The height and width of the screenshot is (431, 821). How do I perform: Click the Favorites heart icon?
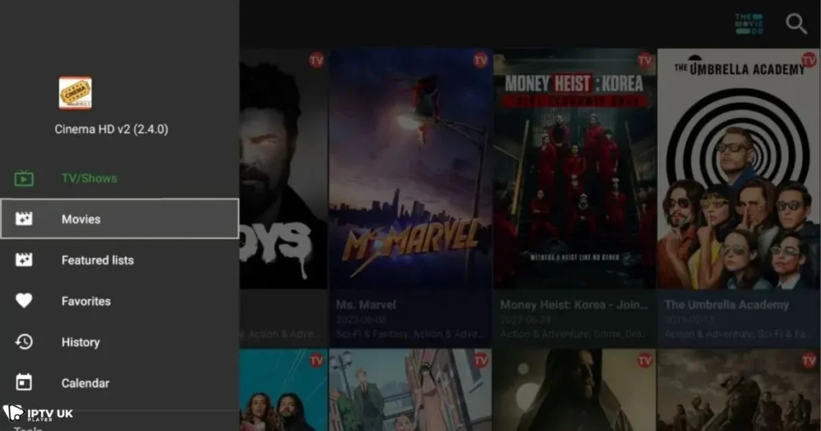click(x=23, y=300)
